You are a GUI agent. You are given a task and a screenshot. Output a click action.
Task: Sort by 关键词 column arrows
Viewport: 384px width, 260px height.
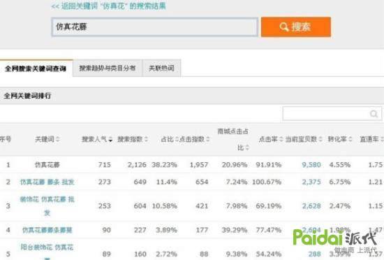[57, 139]
